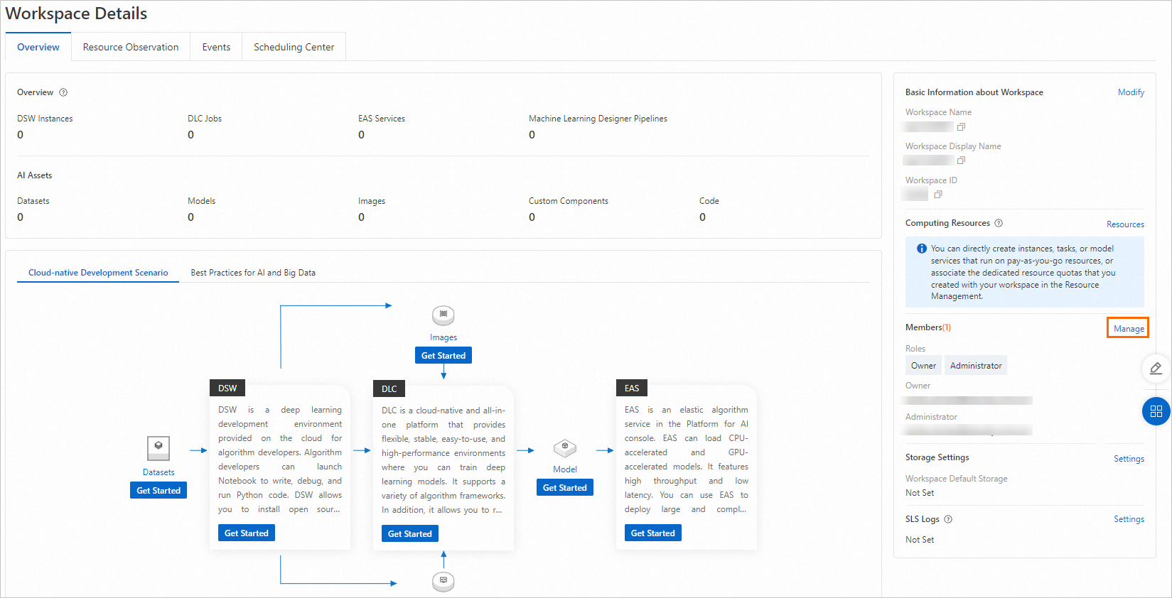This screenshot has height=598, width=1172.
Task: Copy the Workspace Name value
Action: point(961,127)
